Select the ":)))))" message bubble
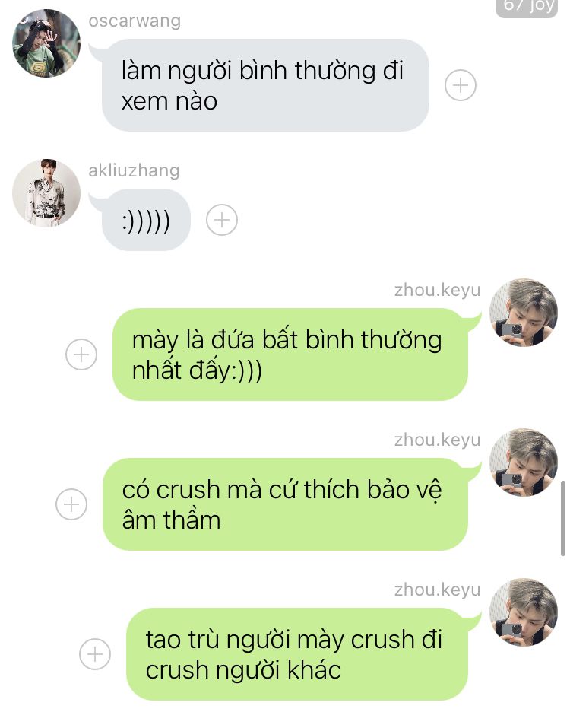 click(146, 220)
